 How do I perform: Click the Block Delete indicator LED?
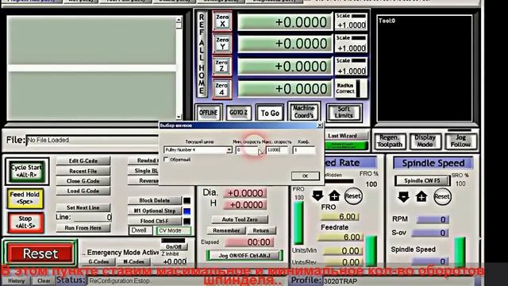[187, 201]
